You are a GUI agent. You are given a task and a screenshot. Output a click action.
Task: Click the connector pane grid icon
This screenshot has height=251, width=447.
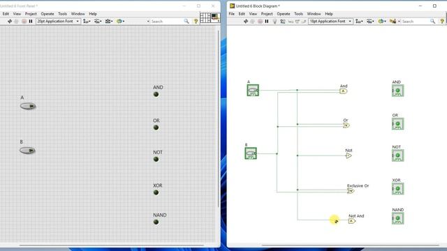(x=205, y=17)
